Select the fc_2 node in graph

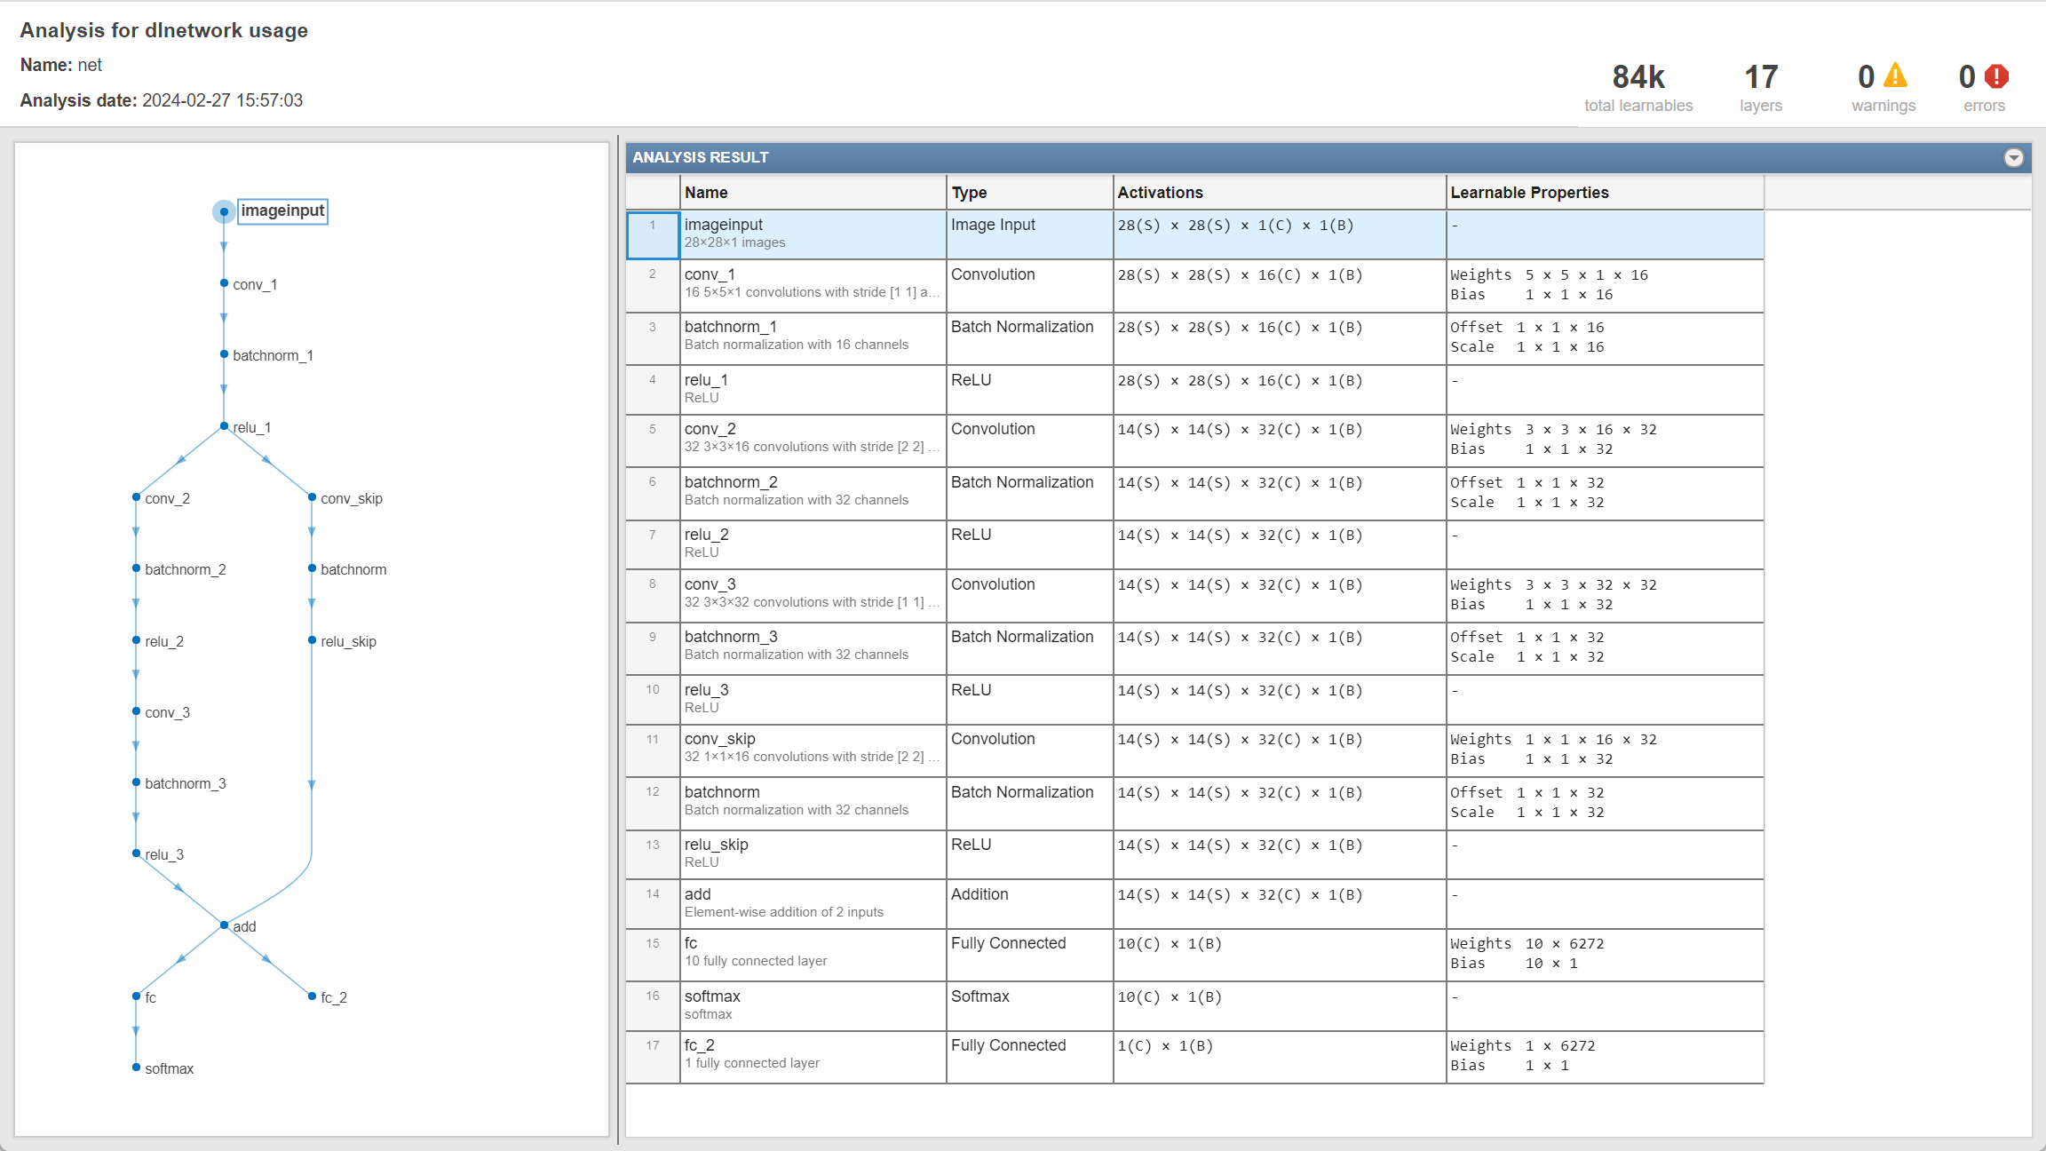click(313, 996)
